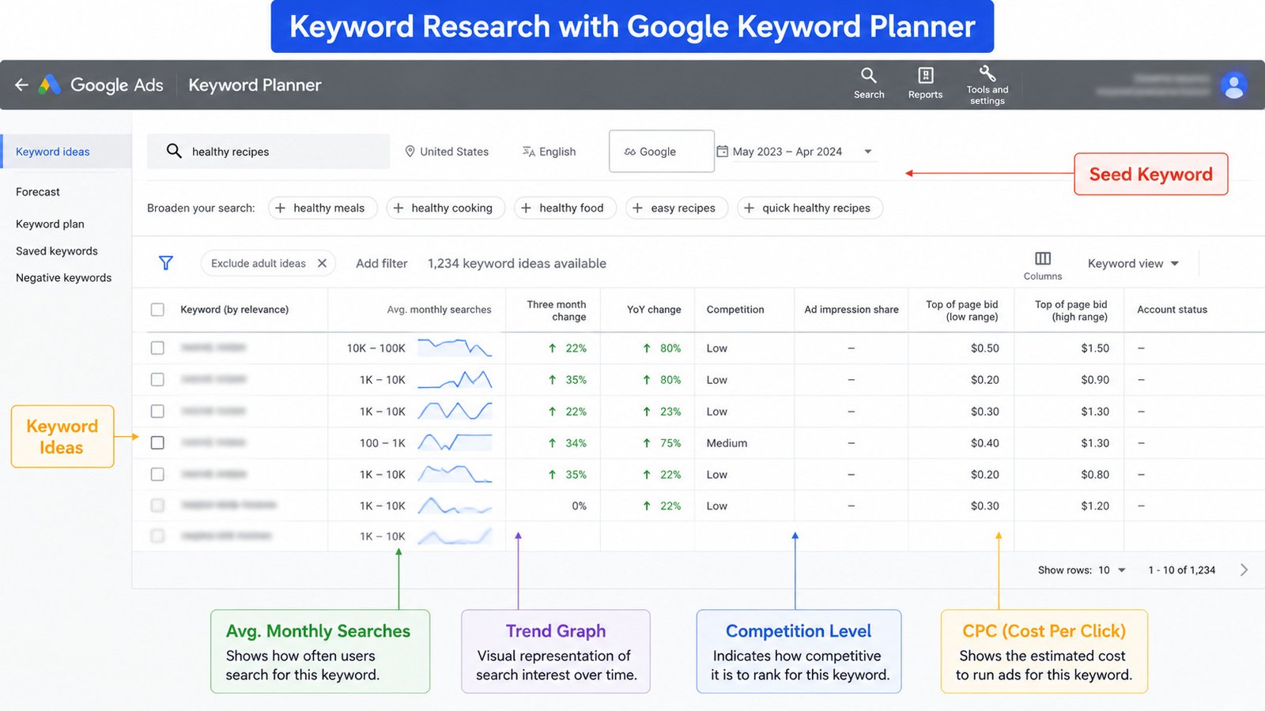Add healthy food to search
The width and height of the screenshot is (1265, 711).
565,208
